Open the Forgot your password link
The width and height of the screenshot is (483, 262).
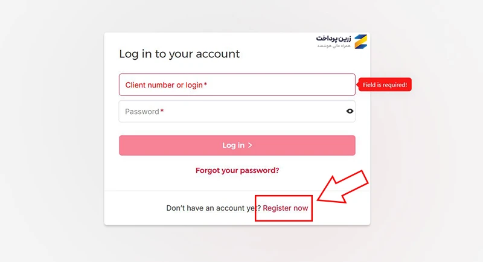(x=237, y=170)
